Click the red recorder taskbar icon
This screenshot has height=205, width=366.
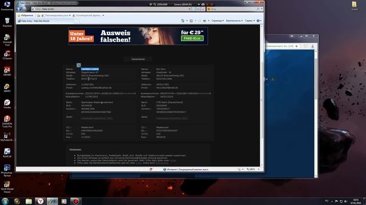76,201
